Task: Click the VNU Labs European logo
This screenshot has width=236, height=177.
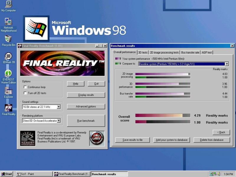Action: click(97, 138)
